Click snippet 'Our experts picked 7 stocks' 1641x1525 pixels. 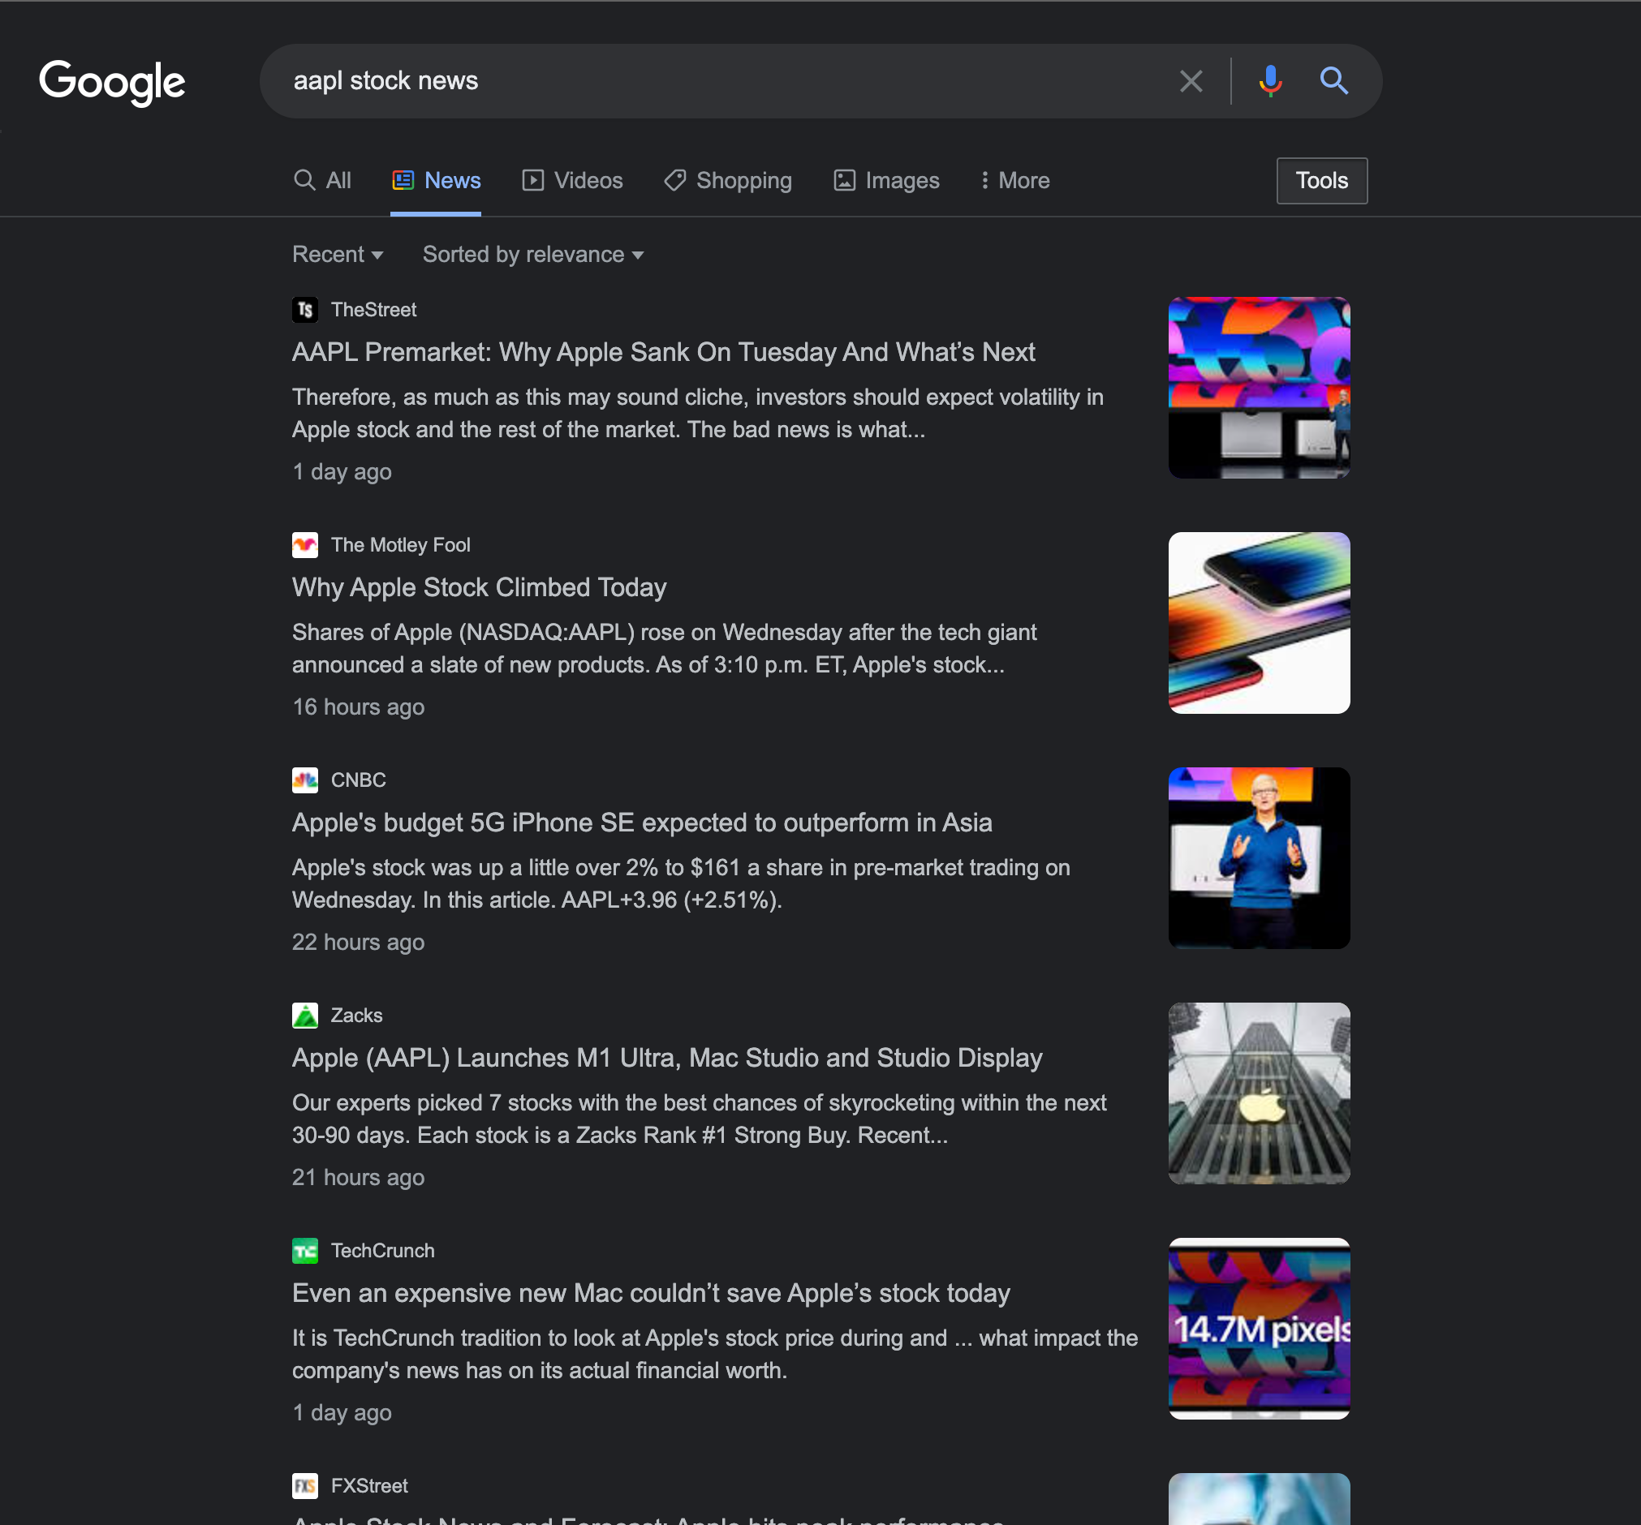point(699,1119)
